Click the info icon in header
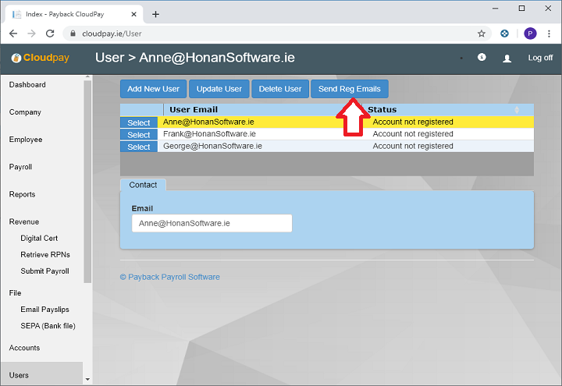This screenshot has width=562, height=386. tap(482, 58)
